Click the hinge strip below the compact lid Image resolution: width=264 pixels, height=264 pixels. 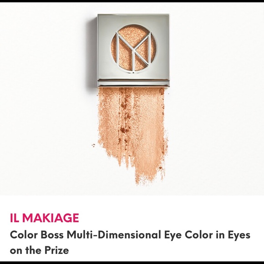point(133,83)
